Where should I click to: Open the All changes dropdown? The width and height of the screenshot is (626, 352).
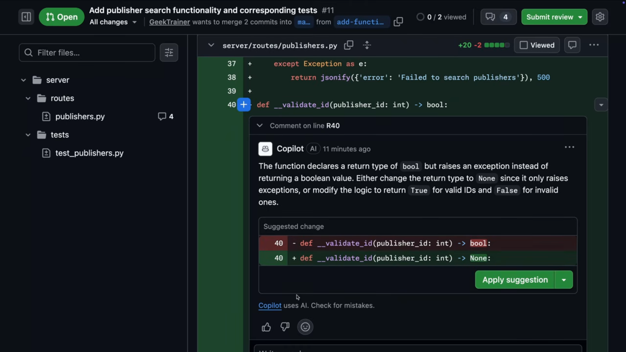click(113, 22)
